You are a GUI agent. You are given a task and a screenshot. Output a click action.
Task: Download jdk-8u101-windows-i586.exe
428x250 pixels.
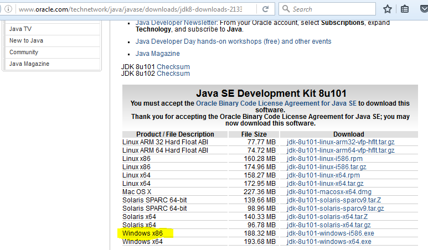(x=331, y=233)
